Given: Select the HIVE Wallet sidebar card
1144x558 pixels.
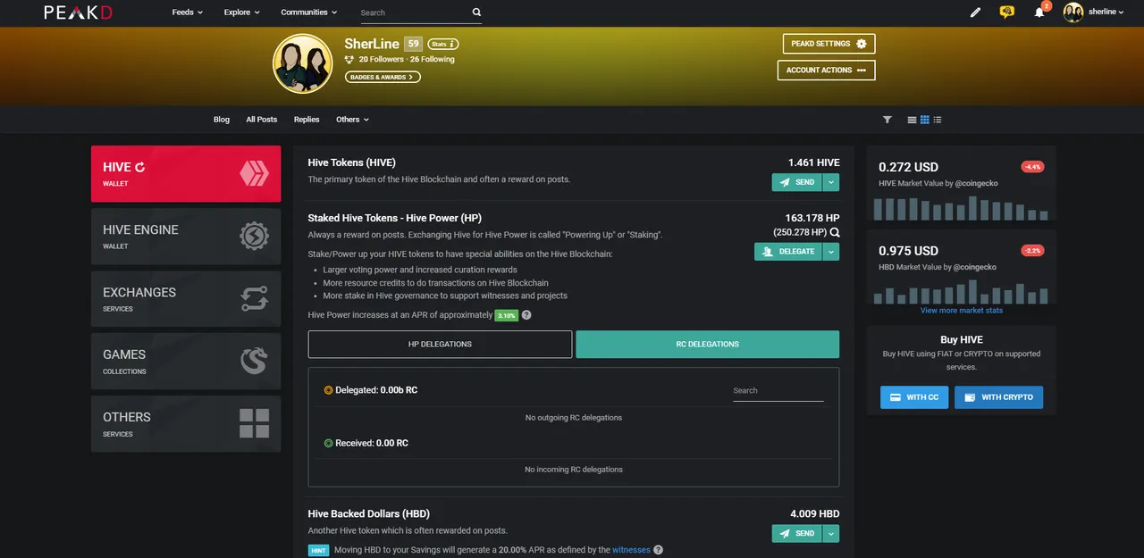Looking at the screenshot, I should [x=186, y=174].
